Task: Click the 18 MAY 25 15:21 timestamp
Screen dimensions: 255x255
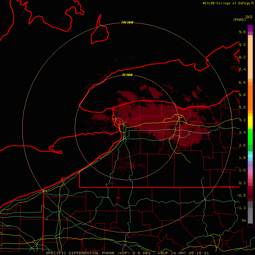Action: point(190,253)
